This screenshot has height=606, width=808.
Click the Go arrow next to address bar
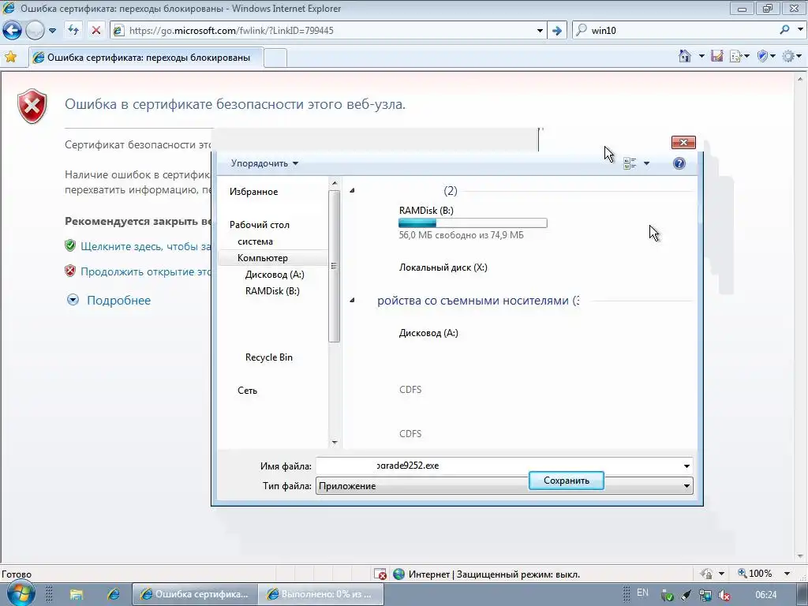(x=557, y=31)
